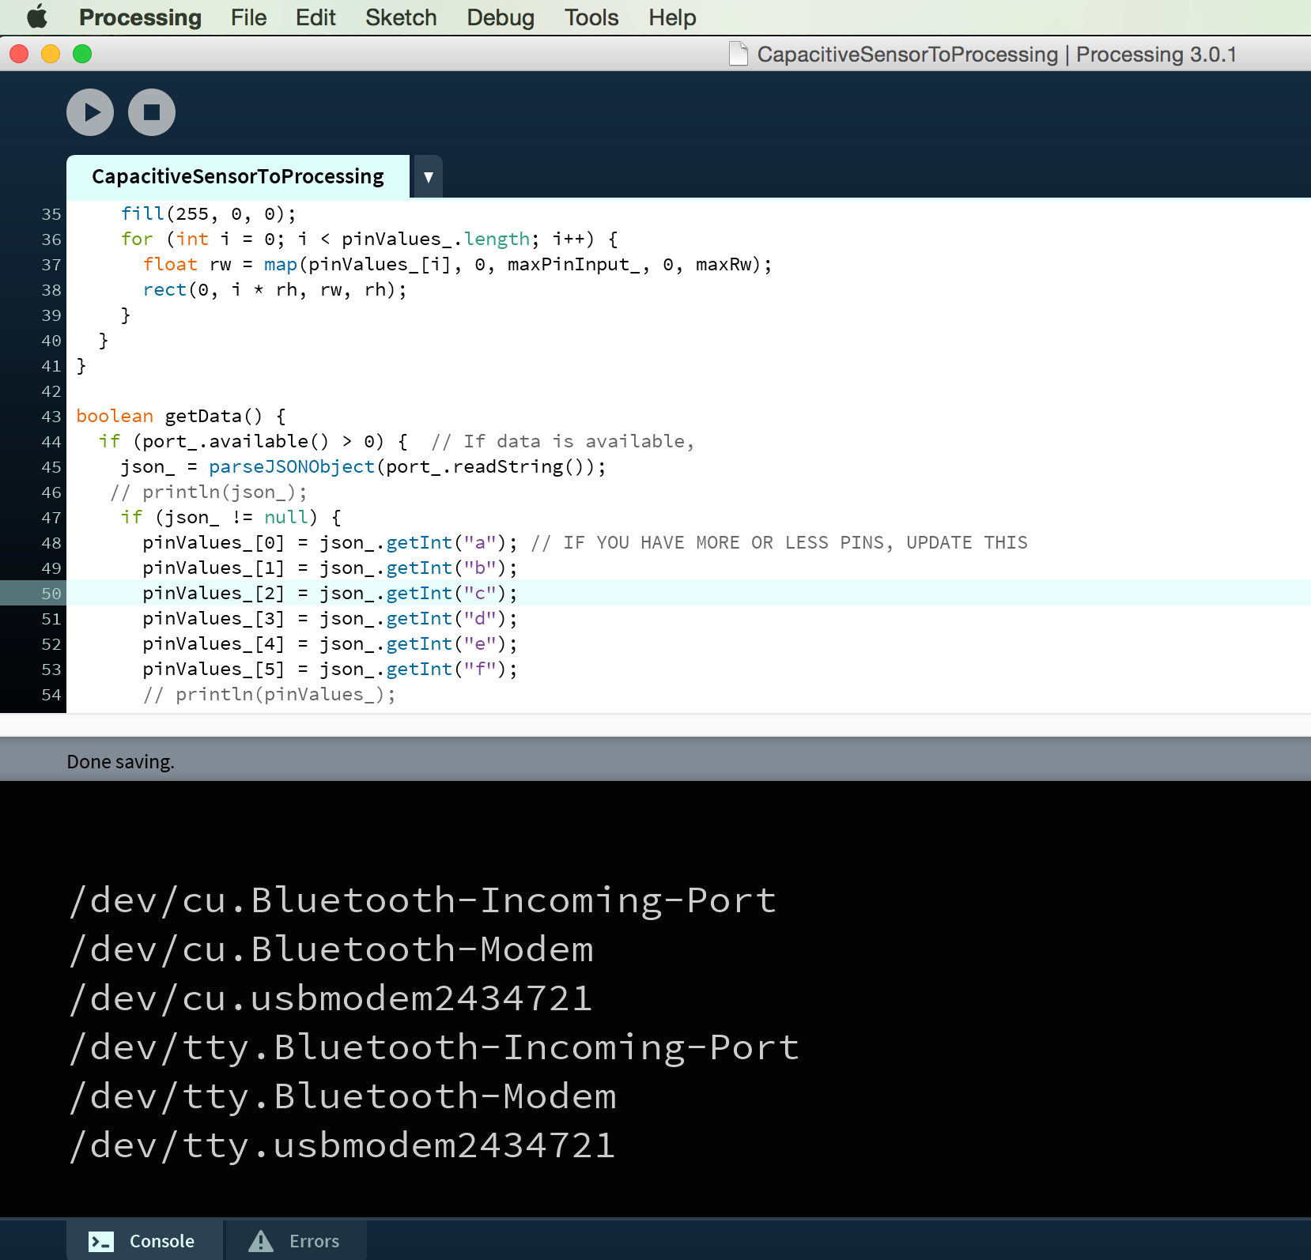Viewport: 1311px width, 1260px height.
Task: Click the 'boolean getData() {' code line
Action: (x=181, y=416)
